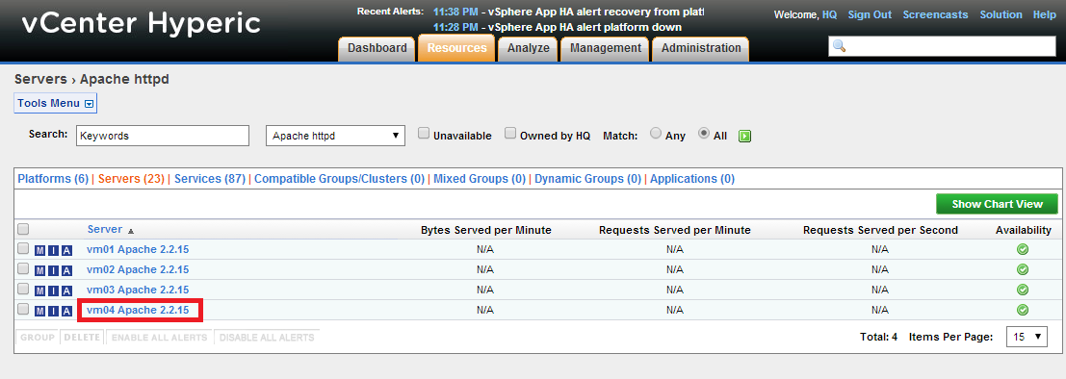Click the availability icon for vm04 Apache

tap(1023, 310)
